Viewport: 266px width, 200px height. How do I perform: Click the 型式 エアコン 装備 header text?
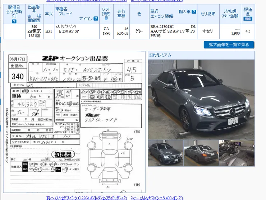point(162,14)
